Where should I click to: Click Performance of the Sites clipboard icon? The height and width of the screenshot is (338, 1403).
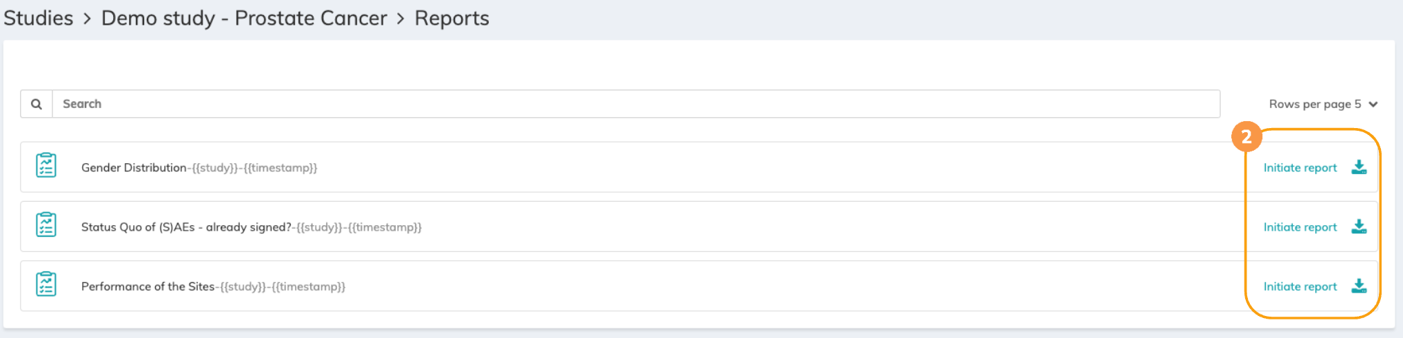tap(46, 284)
